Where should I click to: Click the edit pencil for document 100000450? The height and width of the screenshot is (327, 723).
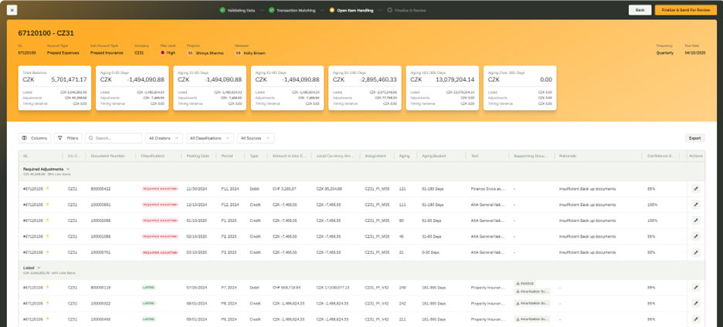(x=695, y=319)
